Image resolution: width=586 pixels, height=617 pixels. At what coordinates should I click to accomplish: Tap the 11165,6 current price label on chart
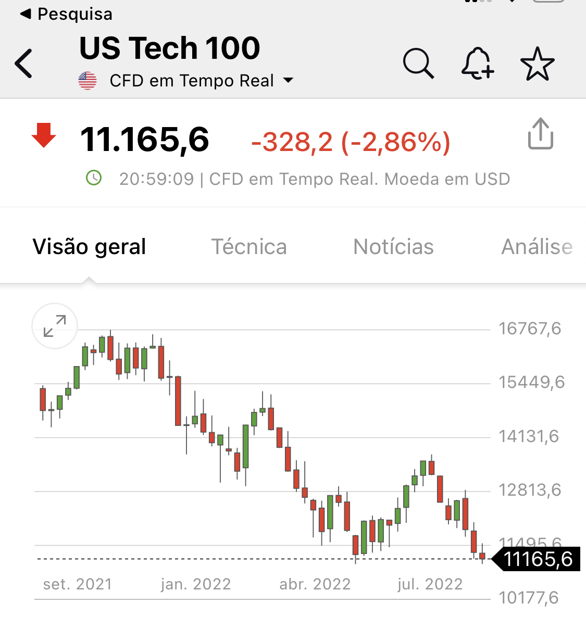[x=538, y=559]
